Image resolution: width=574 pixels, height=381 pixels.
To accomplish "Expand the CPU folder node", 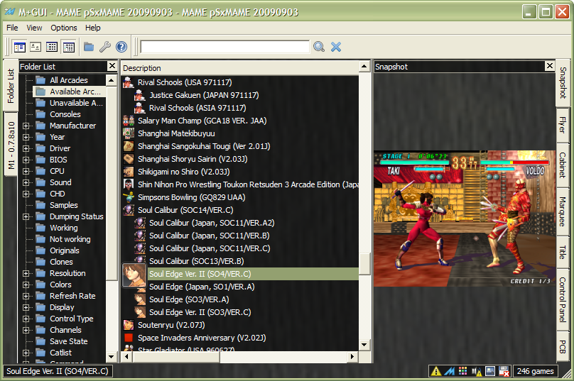I will (x=26, y=171).
